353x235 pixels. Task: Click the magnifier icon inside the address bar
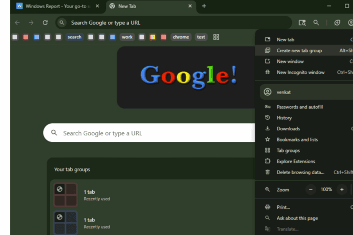tap(62, 23)
